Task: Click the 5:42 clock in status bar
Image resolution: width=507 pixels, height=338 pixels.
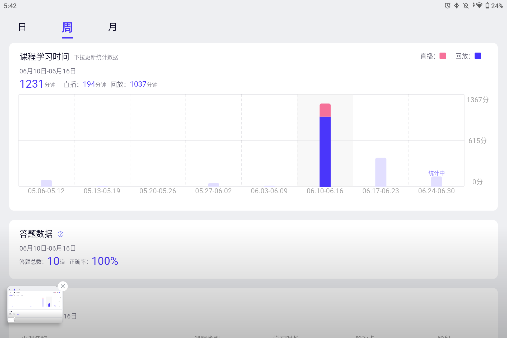Action: tap(10, 6)
